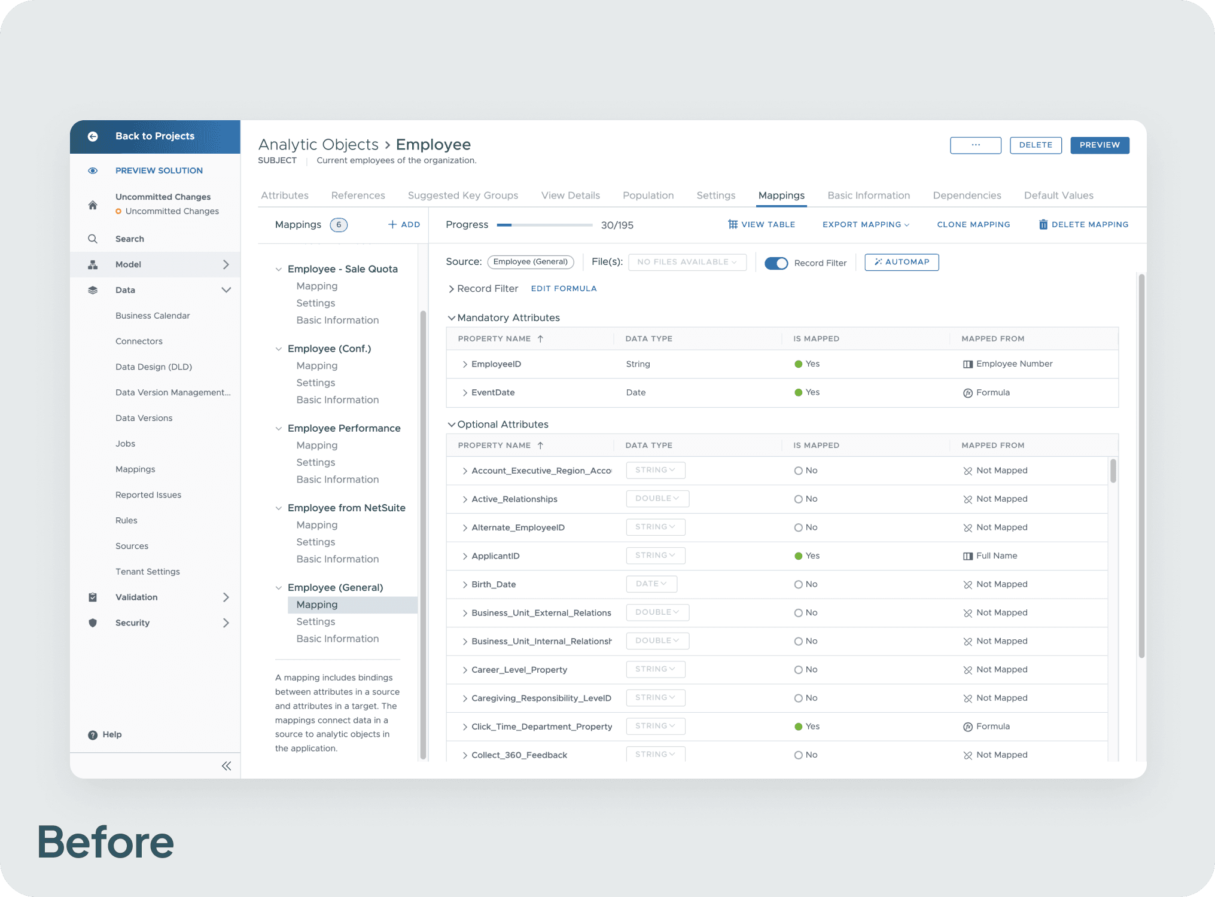Click the sort arrow in Optional Property Name header

pos(540,446)
